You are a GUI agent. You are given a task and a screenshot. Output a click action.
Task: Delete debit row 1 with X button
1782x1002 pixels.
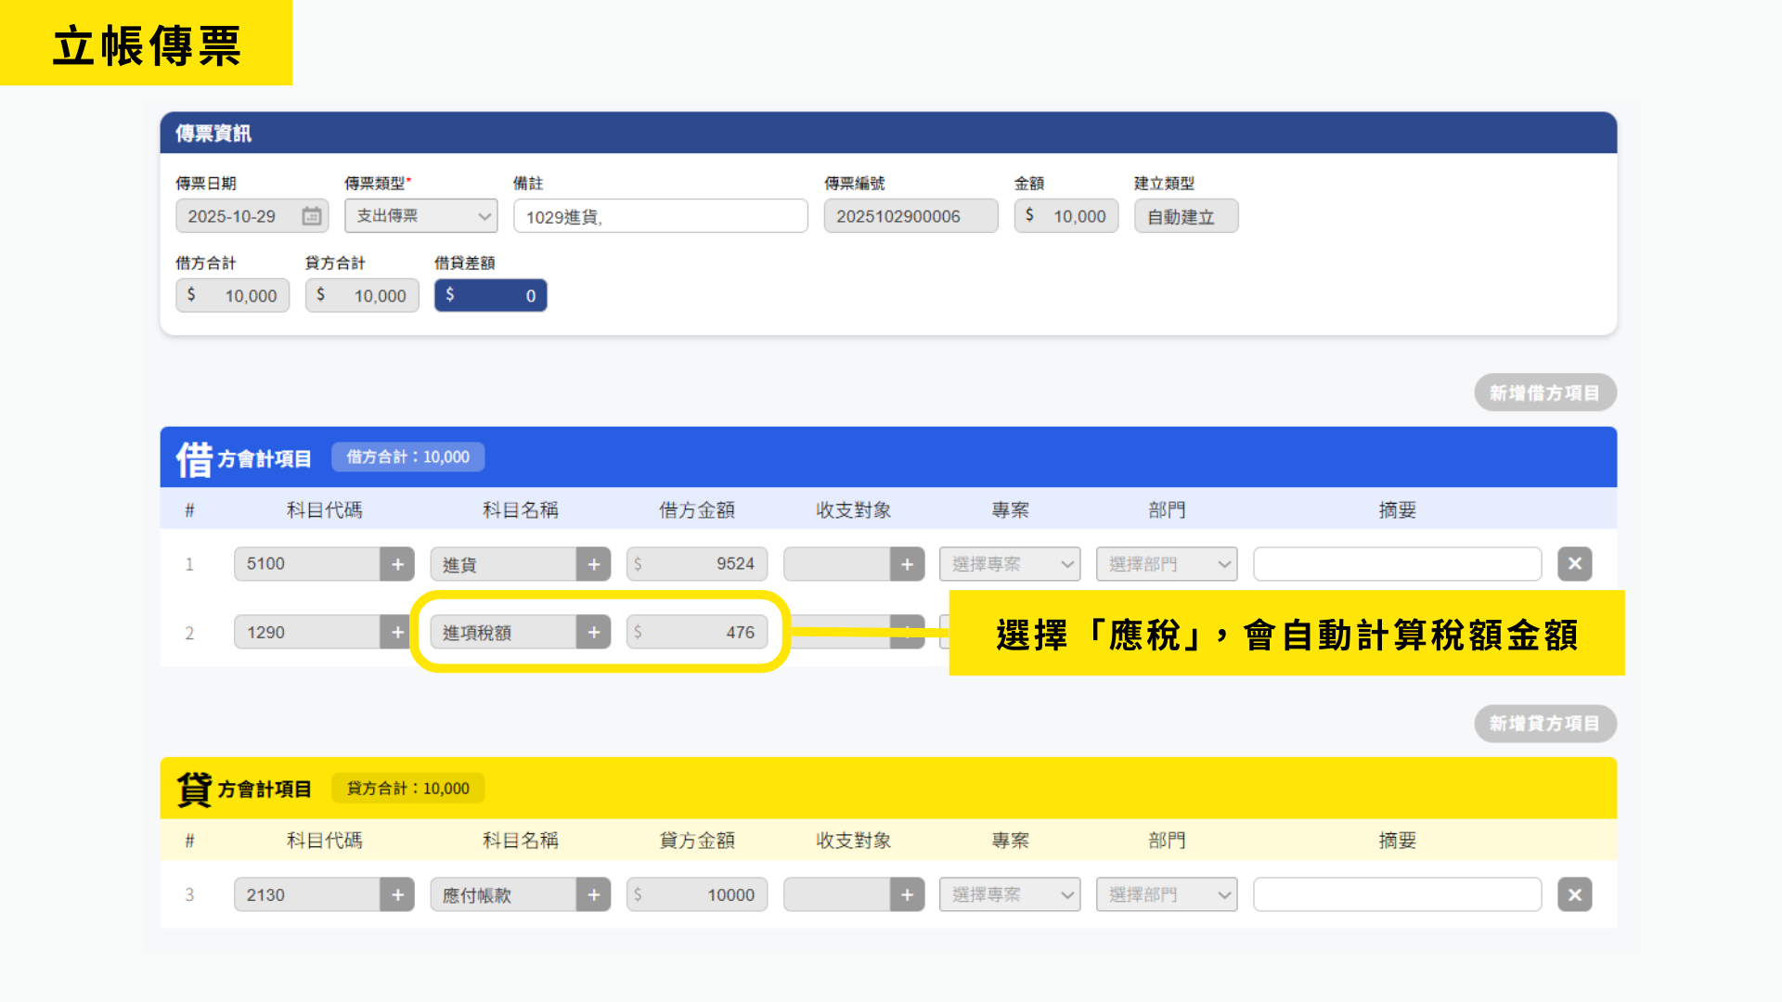click(1574, 564)
